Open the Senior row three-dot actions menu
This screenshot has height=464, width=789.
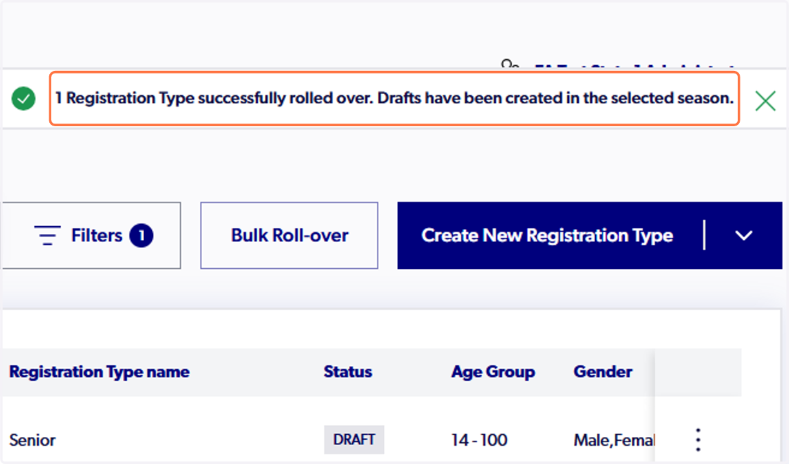(x=698, y=440)
